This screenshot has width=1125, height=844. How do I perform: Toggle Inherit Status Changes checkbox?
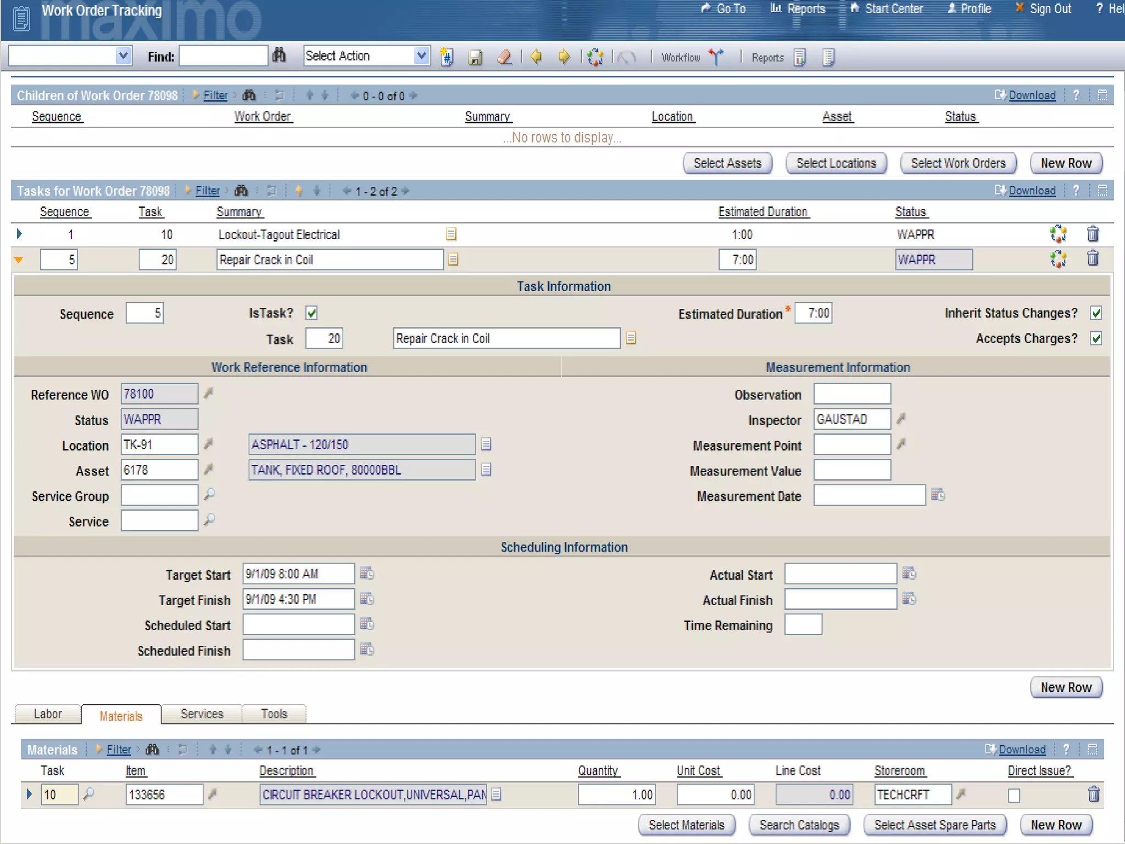[1096, 313]
